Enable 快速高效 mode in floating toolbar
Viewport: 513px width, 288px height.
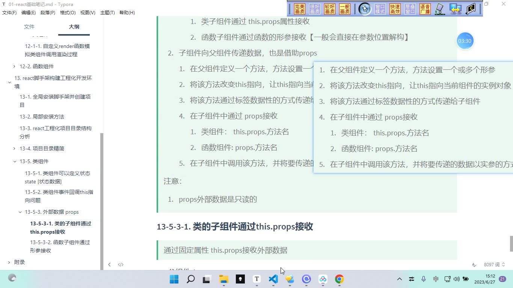(395, 9)
